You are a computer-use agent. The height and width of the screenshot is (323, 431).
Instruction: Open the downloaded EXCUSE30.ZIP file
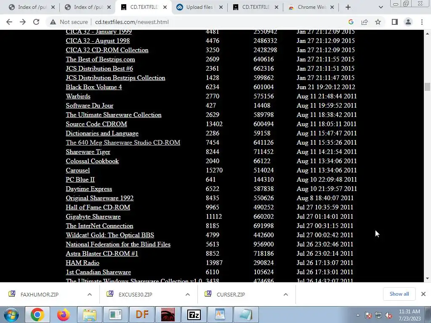[135, 294]
